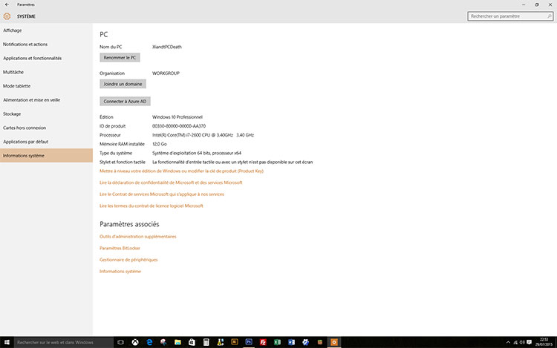Click the orange Settings icon in taskbar
Screen dimensions: 557x348
pyautogui.click(x=334, y=342)
